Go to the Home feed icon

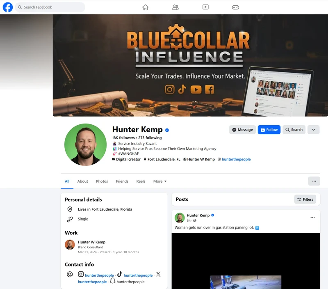145,7
